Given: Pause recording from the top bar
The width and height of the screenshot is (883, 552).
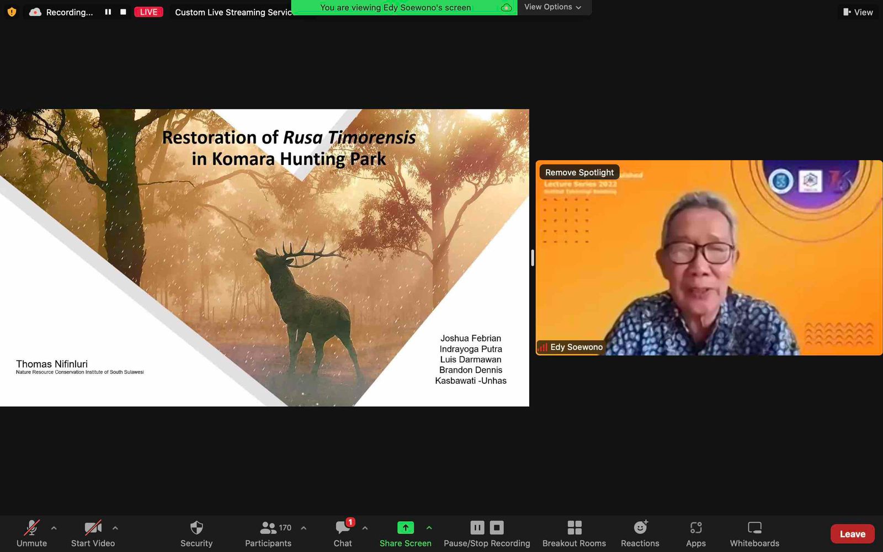Looking at the screenshot, I should [x=108, y=12].
